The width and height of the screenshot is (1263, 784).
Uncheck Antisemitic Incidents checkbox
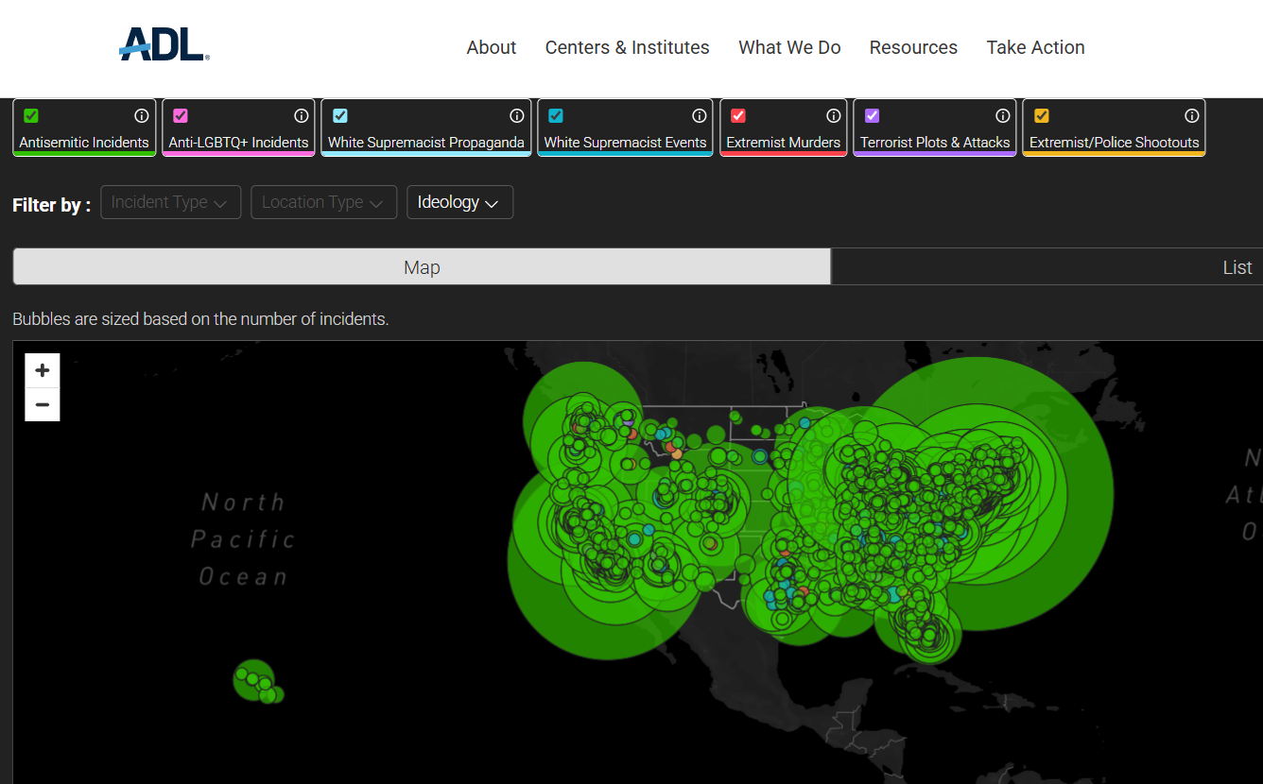(x=31, y=116)
